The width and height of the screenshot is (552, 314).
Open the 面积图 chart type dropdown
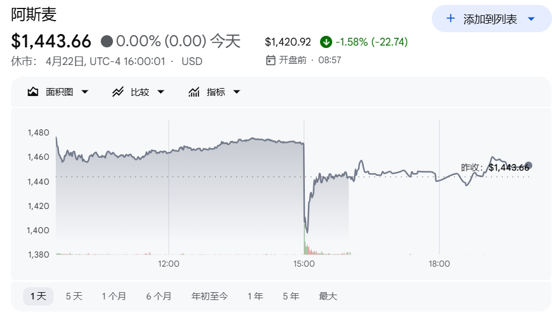click(x=85, y=92)
